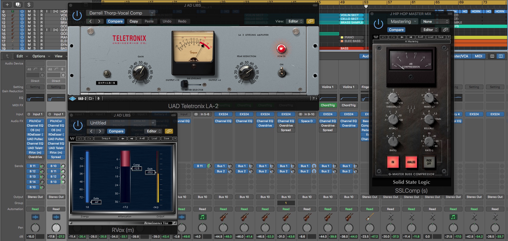The height and width of the screenshot is (241, 508).
Task: Click the Compare button on the LA-2 plugin
Action: (115, 21)
